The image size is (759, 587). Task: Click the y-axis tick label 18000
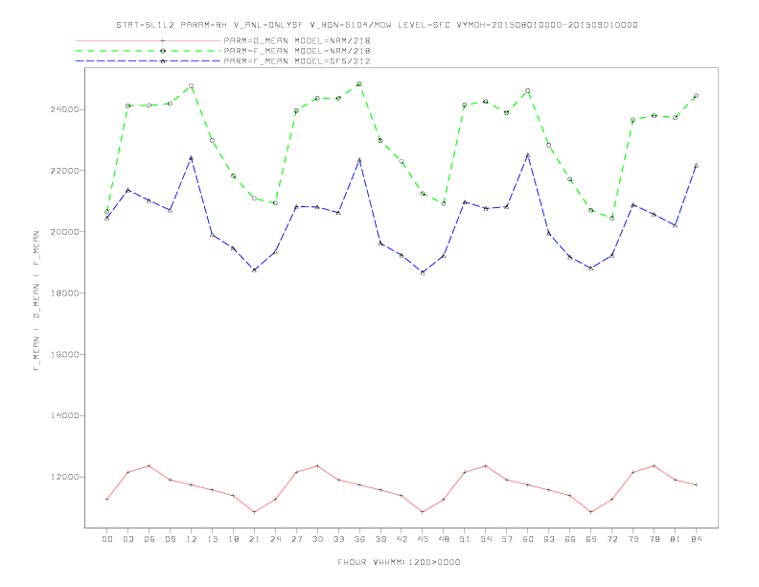(x=64, y=293)
